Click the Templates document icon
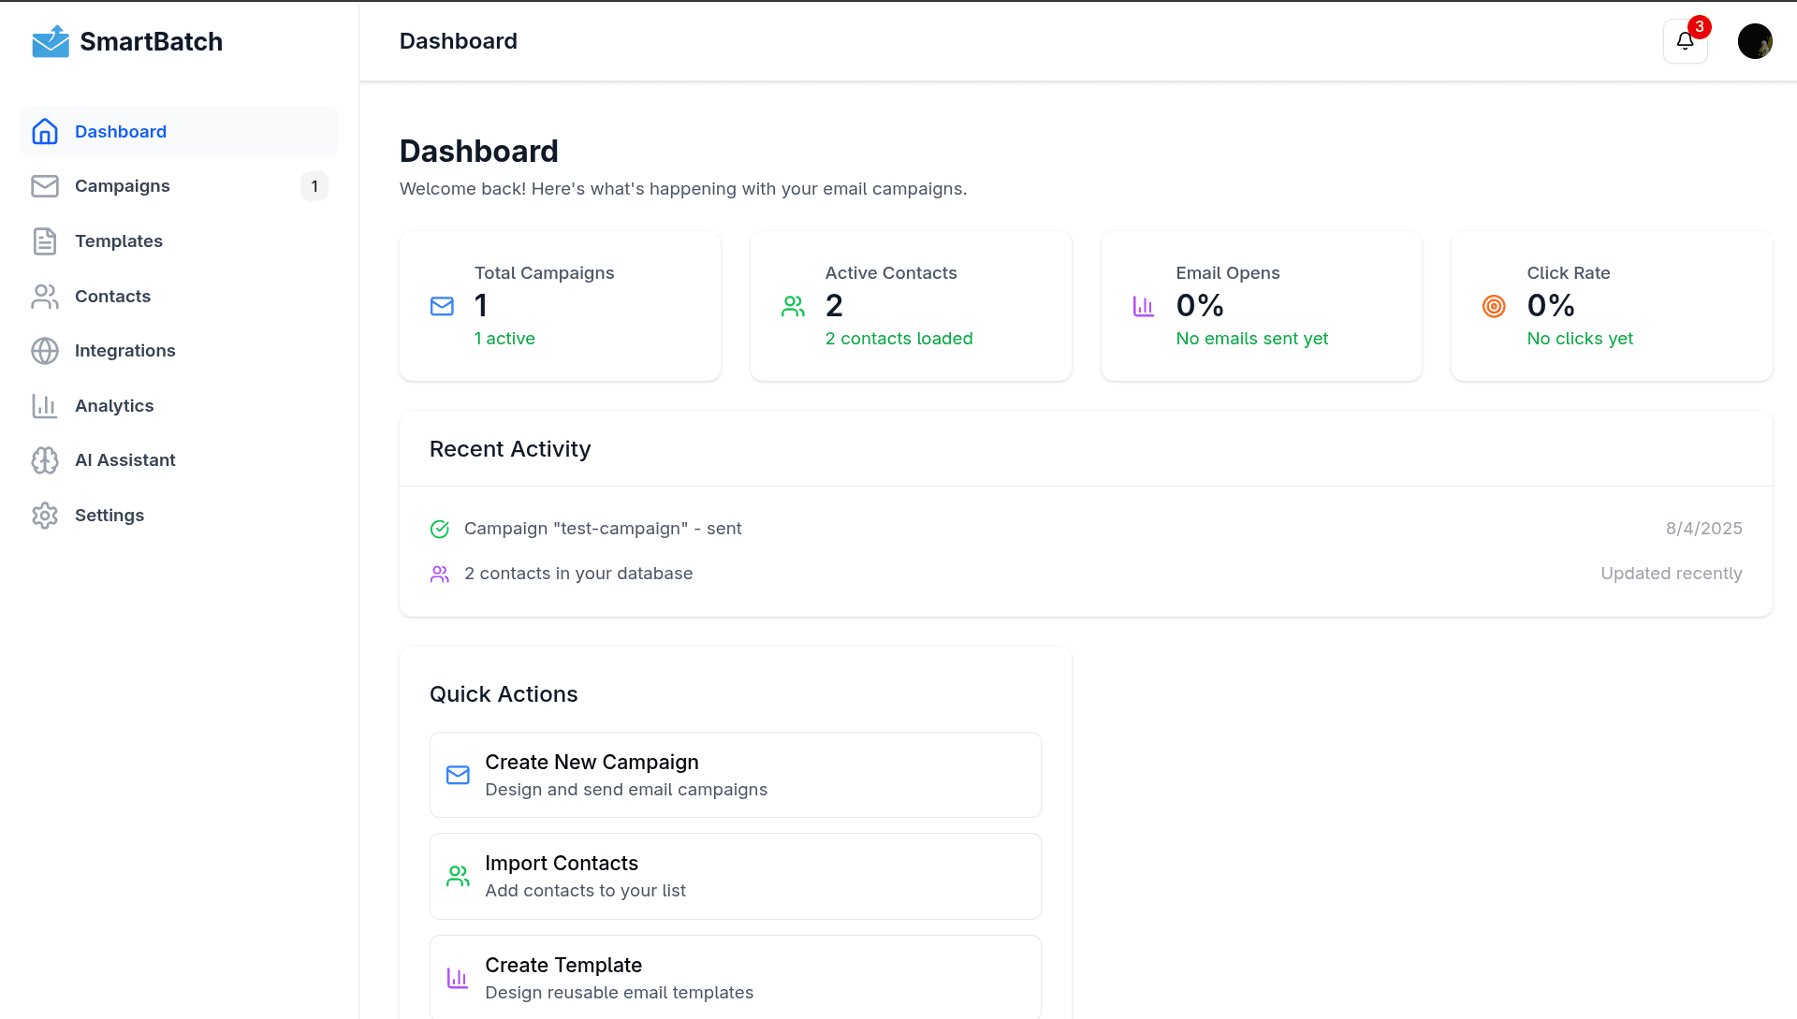This screenshot has width=1797, height=1019. point(45,241)
